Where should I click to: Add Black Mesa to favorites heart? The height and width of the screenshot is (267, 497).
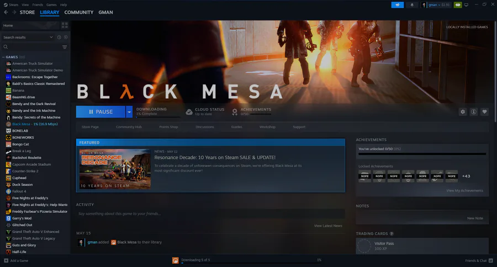pyautogui.click(x=484, y=112)
